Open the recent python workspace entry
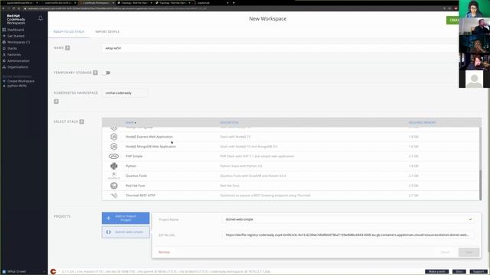The image size is (490, 275). tap(17, 86)
